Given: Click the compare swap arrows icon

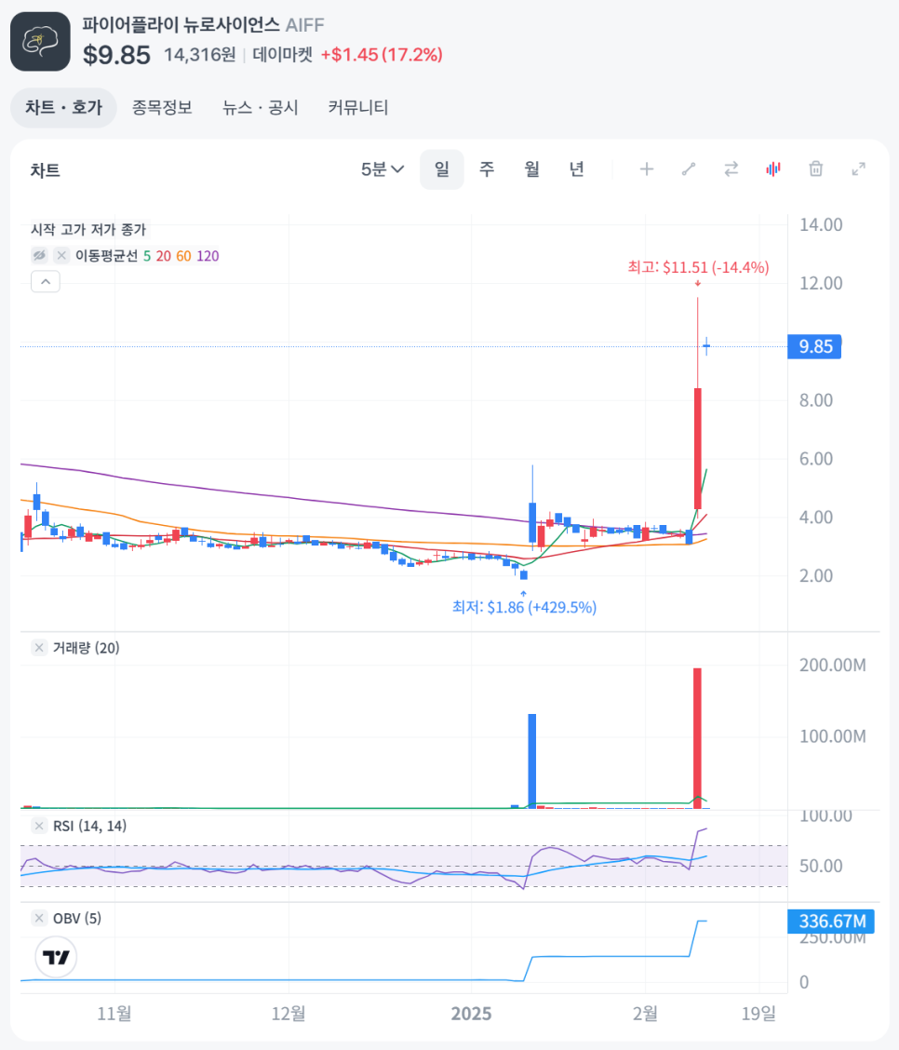Looking at the screenshot, I should [731, 169].
